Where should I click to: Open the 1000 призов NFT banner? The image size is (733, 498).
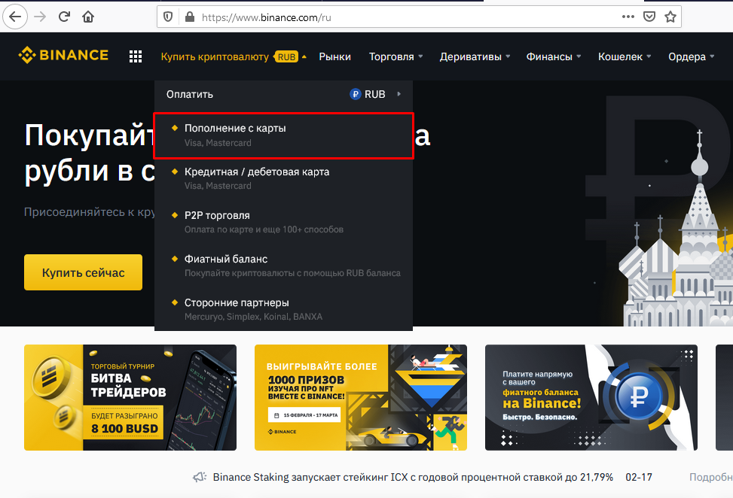point(360,398)
